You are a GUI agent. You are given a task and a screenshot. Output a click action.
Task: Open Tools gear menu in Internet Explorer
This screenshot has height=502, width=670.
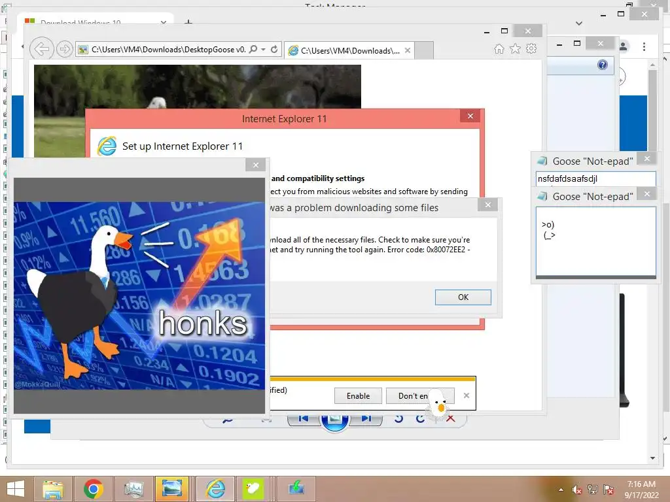point(531,48)
